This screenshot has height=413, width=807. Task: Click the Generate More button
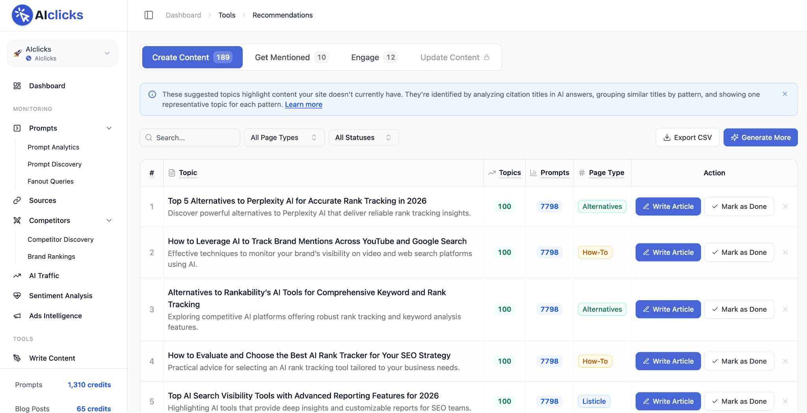click(761, 138)
